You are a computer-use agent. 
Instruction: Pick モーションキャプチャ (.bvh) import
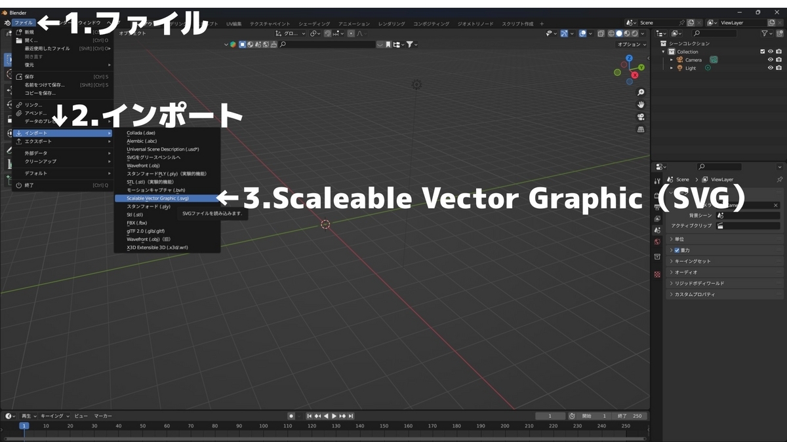[x=167, y=190]
